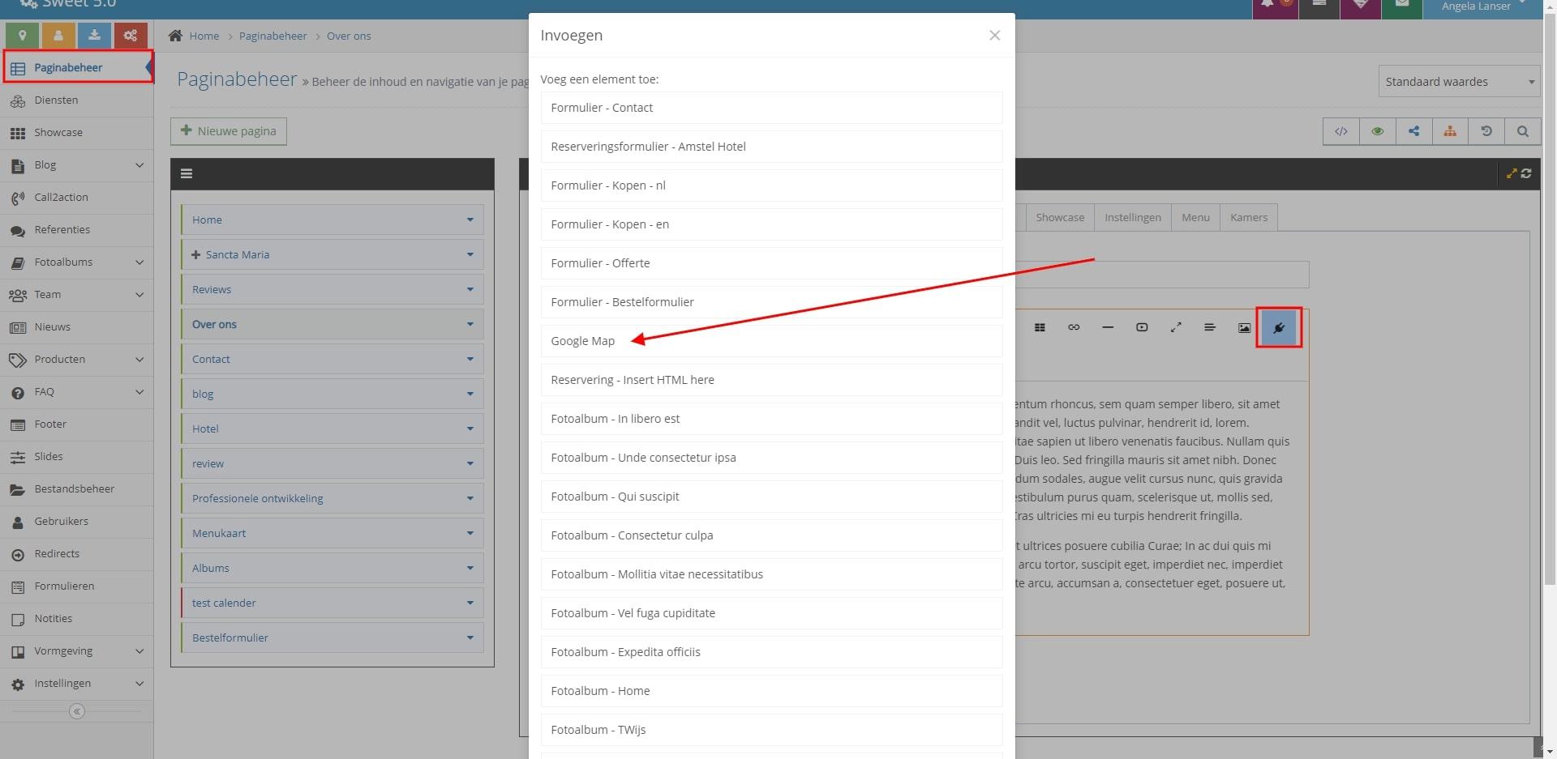Click the green eye preview icon
The height and width of the screenshot is (759, 1557).
pyautogui.click(x=1377, y=131)
